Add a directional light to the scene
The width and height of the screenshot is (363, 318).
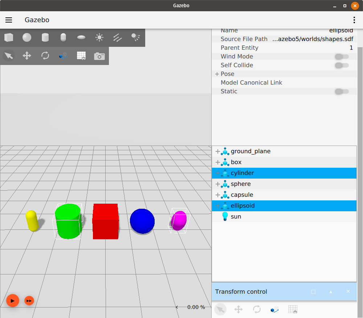[x=117, y=37]
